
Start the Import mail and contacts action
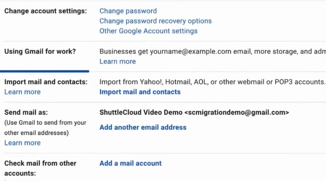140,92
